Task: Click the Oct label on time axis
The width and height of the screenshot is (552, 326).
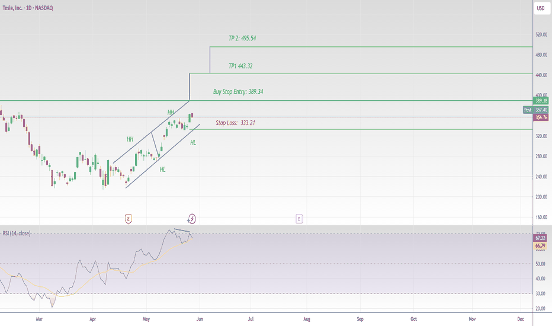Action: (x=413, y=319)
